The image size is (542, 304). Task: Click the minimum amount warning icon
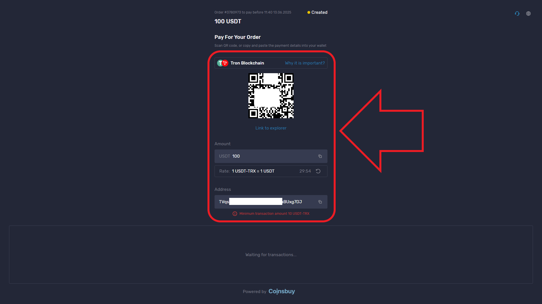[x=235, y=214]
